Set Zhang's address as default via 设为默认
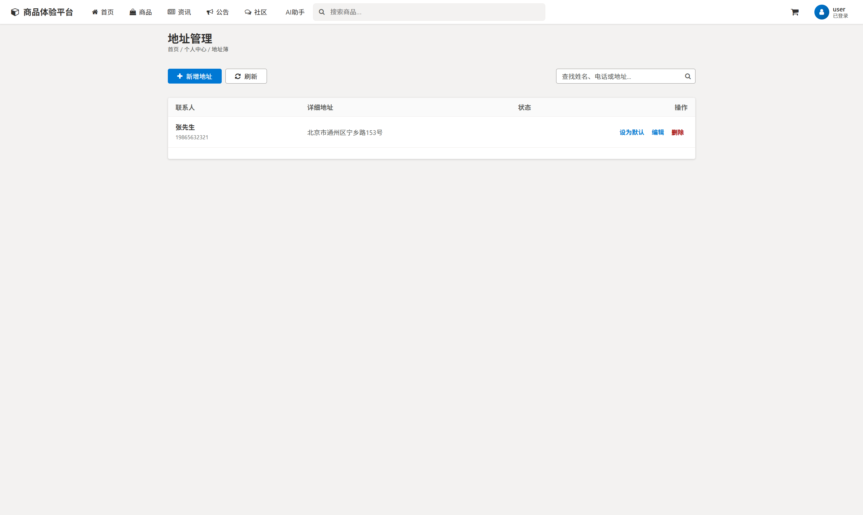Viewport: 863px width, 515px height. pyautogui.click(x=631, y=132)
